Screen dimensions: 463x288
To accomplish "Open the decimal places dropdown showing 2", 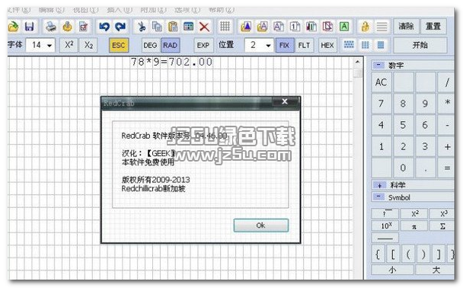I will coord(268,46).
